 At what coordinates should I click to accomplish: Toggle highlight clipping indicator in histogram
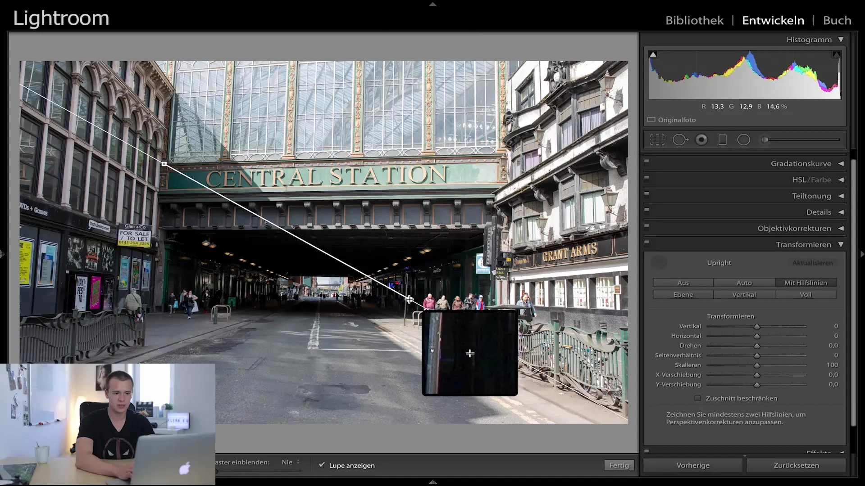pos(836,54)
